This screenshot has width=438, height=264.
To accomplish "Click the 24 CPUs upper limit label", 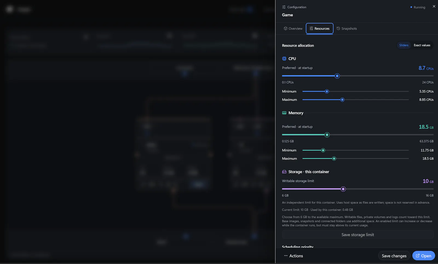I will pos(428,83).
